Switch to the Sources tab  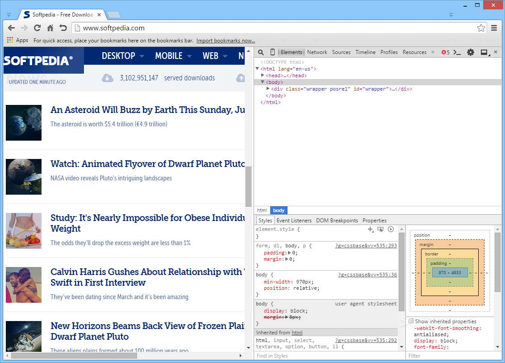click(x=341, y=52)
